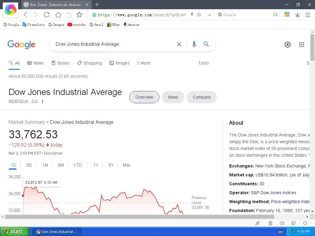Click the horizontal scrollbar thumb
The width and height of the screenshot is (315, 236).
140,217
